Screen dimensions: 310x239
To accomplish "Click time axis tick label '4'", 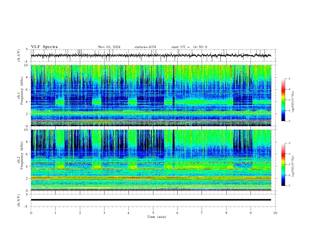I will tap(128, 213).
